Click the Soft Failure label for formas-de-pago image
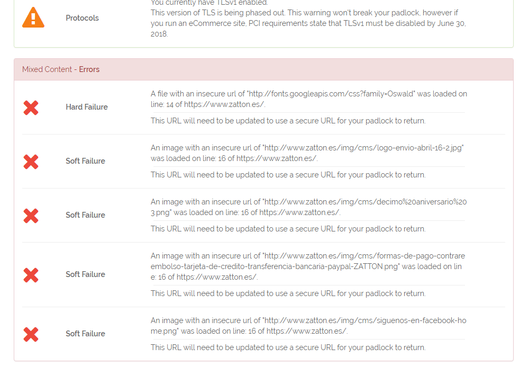The height and width of the screenshot is (366, 520). point(85,274)
